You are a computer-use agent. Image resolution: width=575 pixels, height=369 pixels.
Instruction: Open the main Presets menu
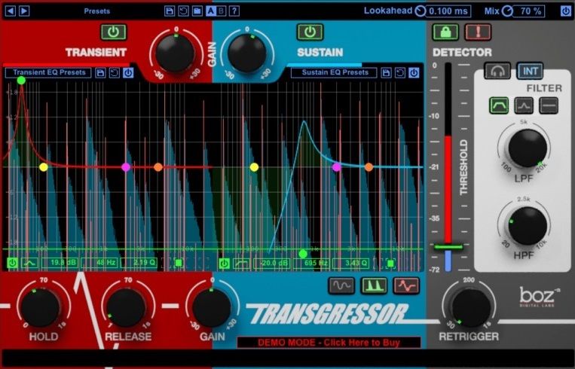[96, 11]
